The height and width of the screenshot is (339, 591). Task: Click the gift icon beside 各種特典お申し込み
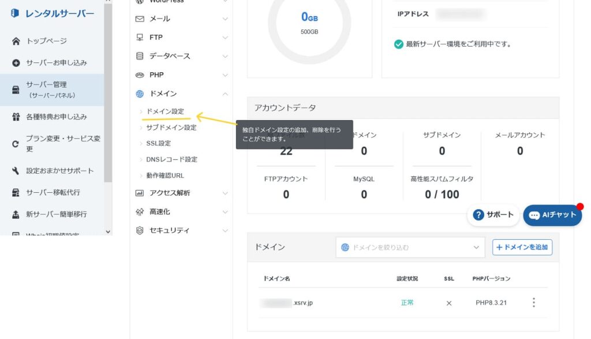[16, 117]
